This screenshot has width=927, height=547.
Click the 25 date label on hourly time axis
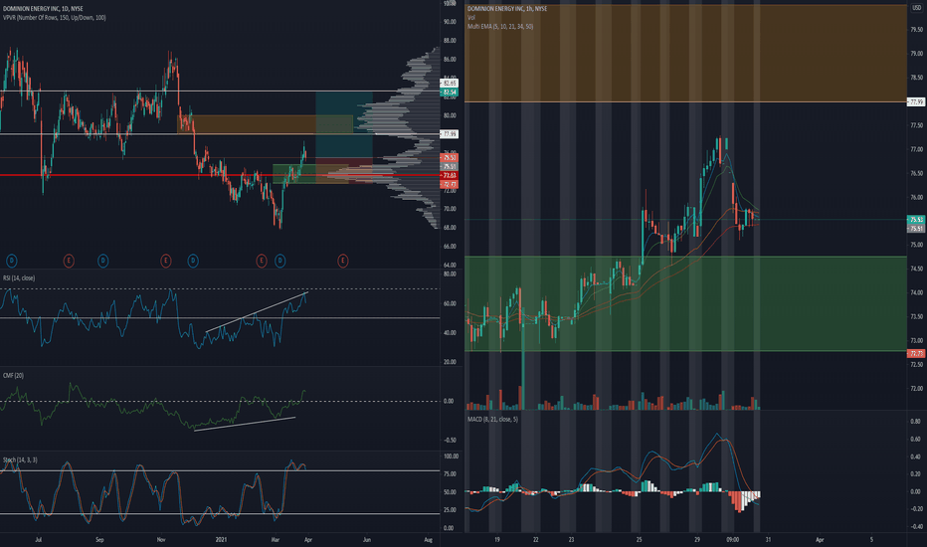pos(639,539)
